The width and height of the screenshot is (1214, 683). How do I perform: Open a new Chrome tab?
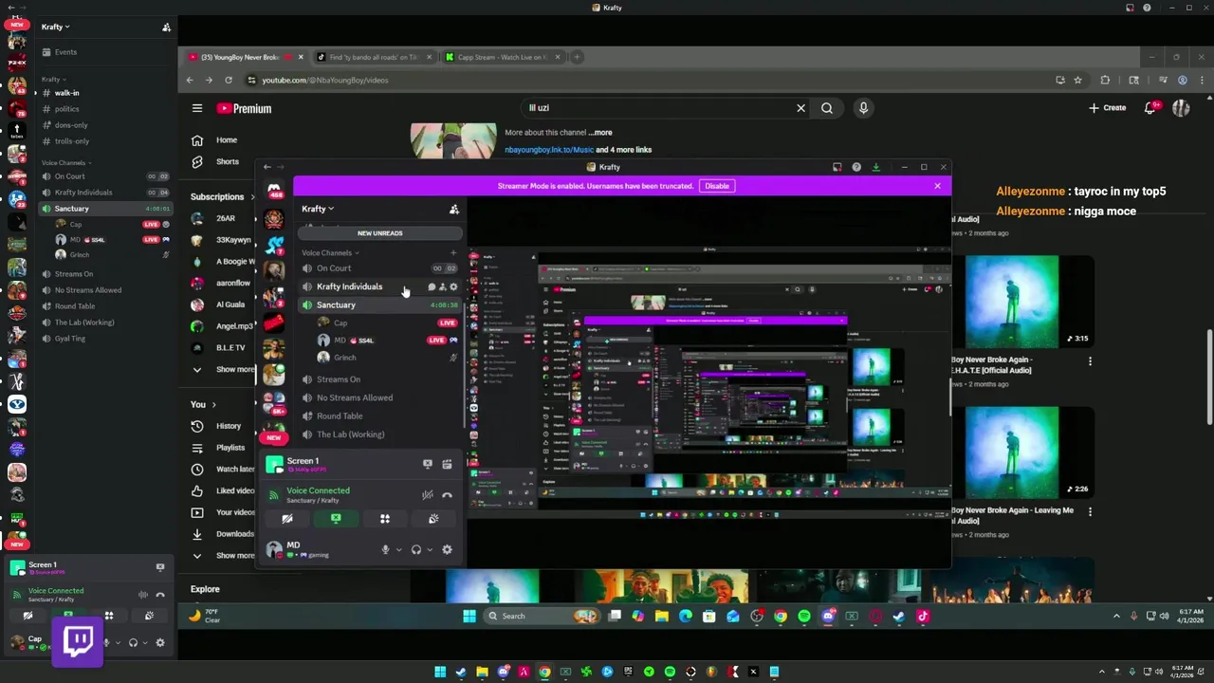(577, 57)
